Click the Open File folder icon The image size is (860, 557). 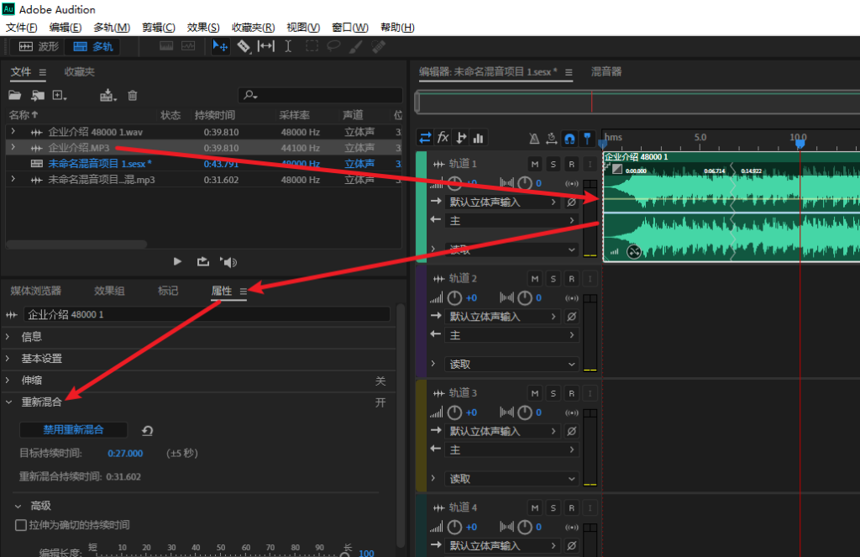pos(14,96)
